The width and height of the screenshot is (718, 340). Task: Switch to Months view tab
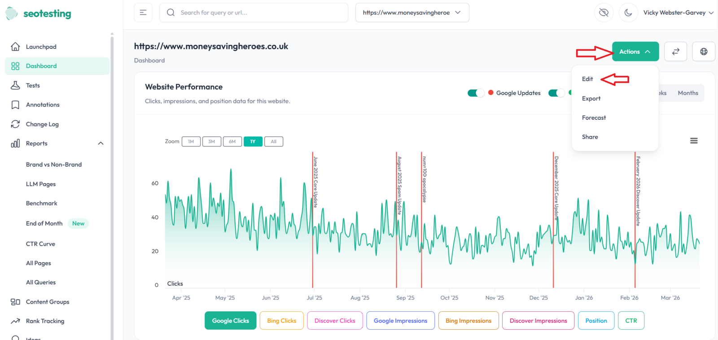click(688, 93)
